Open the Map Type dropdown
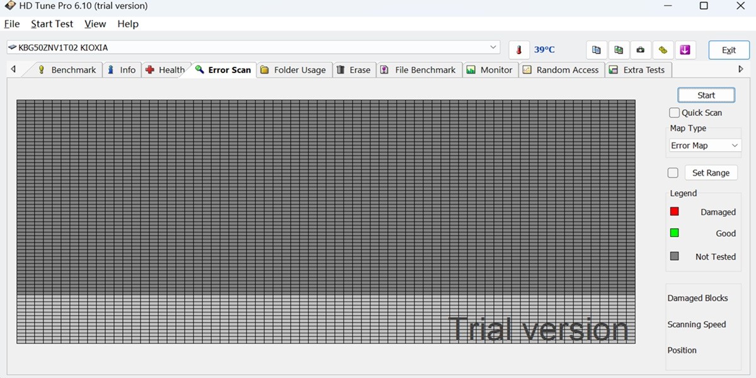This screenshot has height=378, width=756. tap(705, 146)
